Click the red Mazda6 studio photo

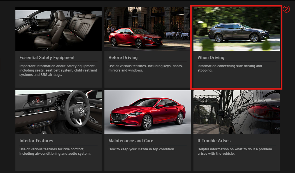pyautogui.click(x=147, y=112)
